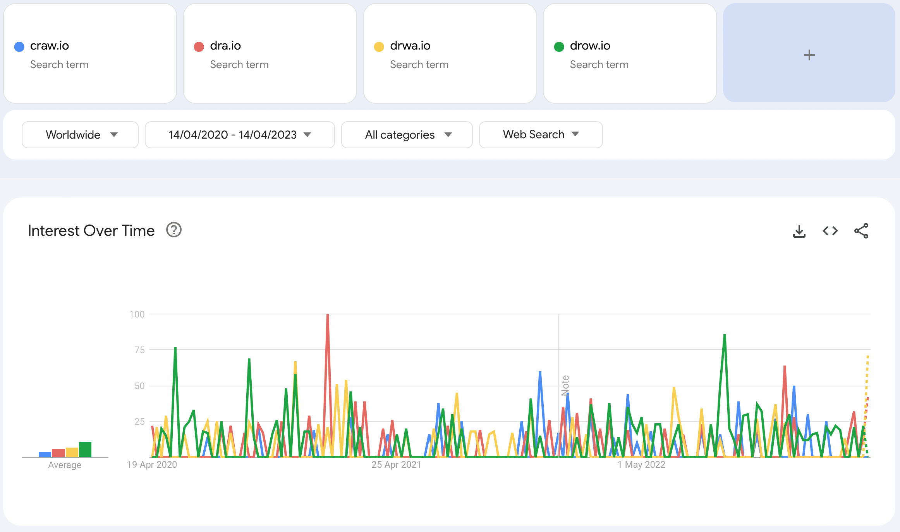The image size is (900, 532).
Task: Click the red peak at 100
Action: 328,316
